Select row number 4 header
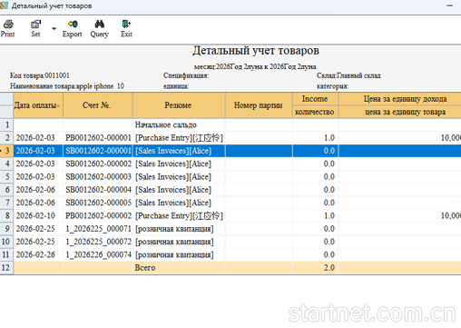This screenshot has width=461, height=328. tap(6, 164)
